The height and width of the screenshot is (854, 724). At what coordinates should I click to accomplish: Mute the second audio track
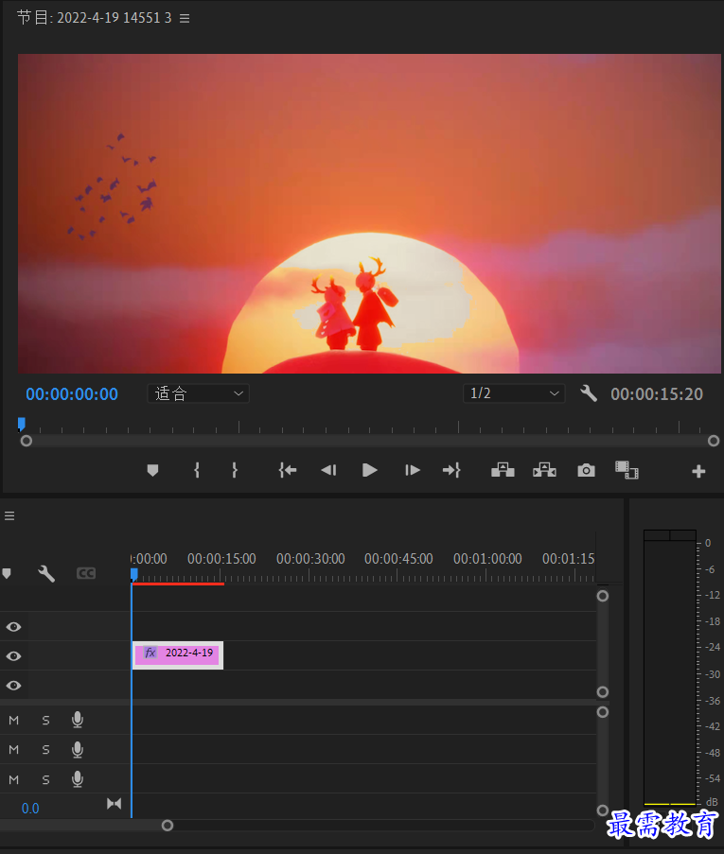point(13,750)
